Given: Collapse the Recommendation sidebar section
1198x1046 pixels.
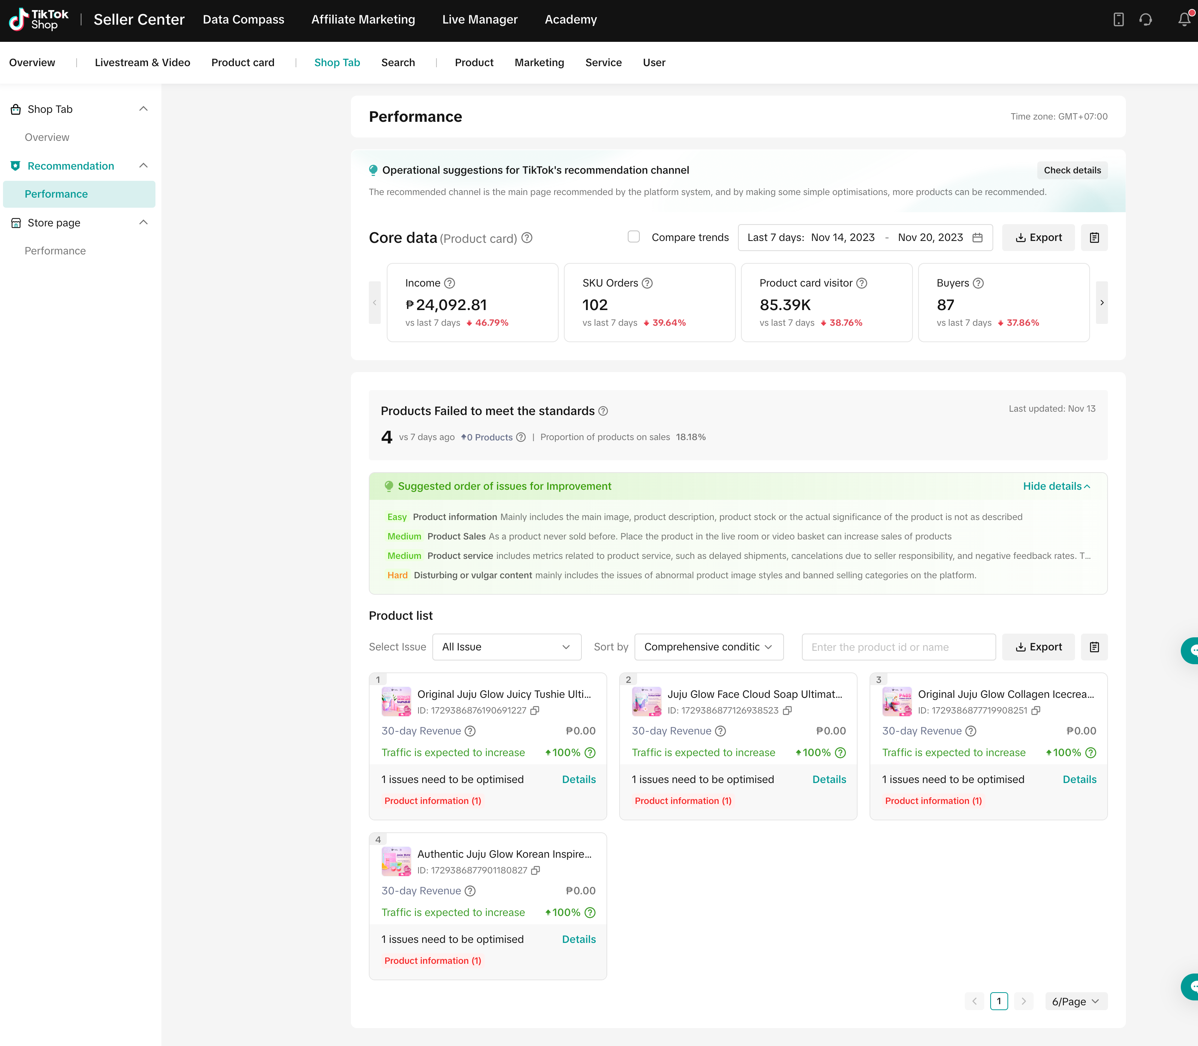Looking at the screenshot, I should point(143,165).
